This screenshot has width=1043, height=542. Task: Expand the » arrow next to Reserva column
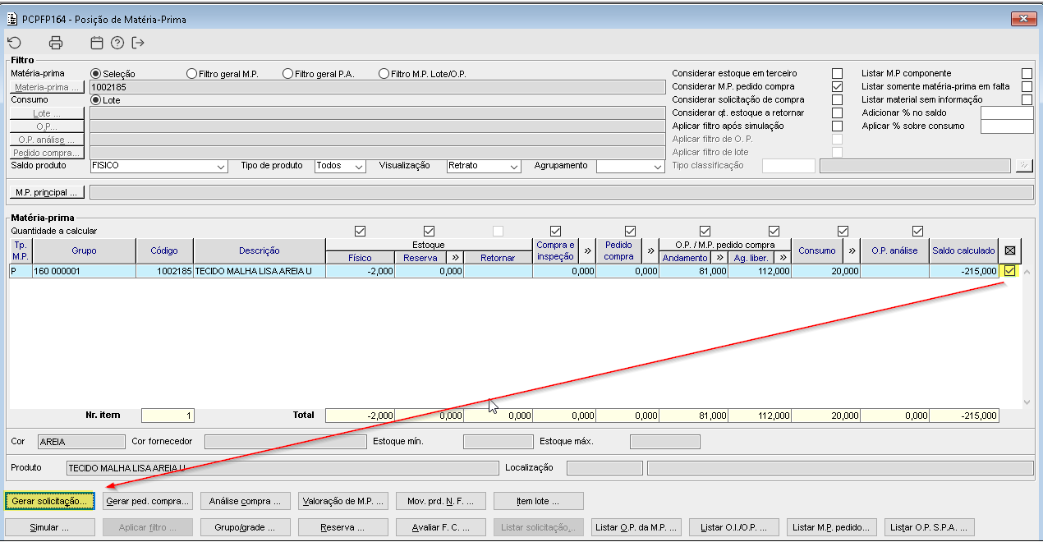tap(456, 257)
